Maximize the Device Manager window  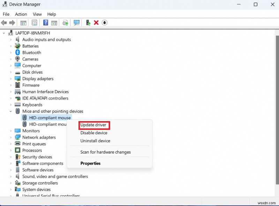[256, 4]
